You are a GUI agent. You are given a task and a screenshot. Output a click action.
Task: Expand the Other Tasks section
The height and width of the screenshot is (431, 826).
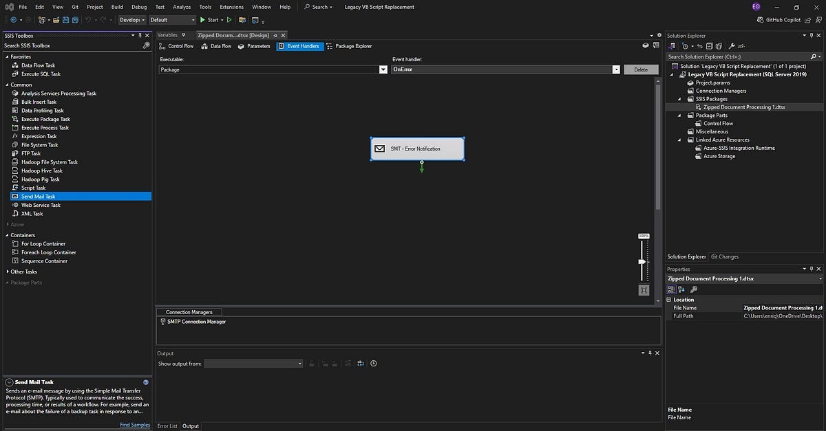[x=7, y=272]
